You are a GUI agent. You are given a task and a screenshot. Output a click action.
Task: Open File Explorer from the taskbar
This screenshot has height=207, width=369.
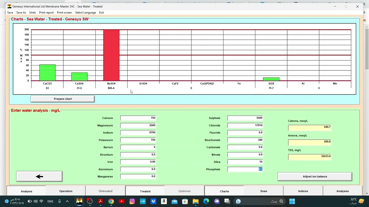195,201
